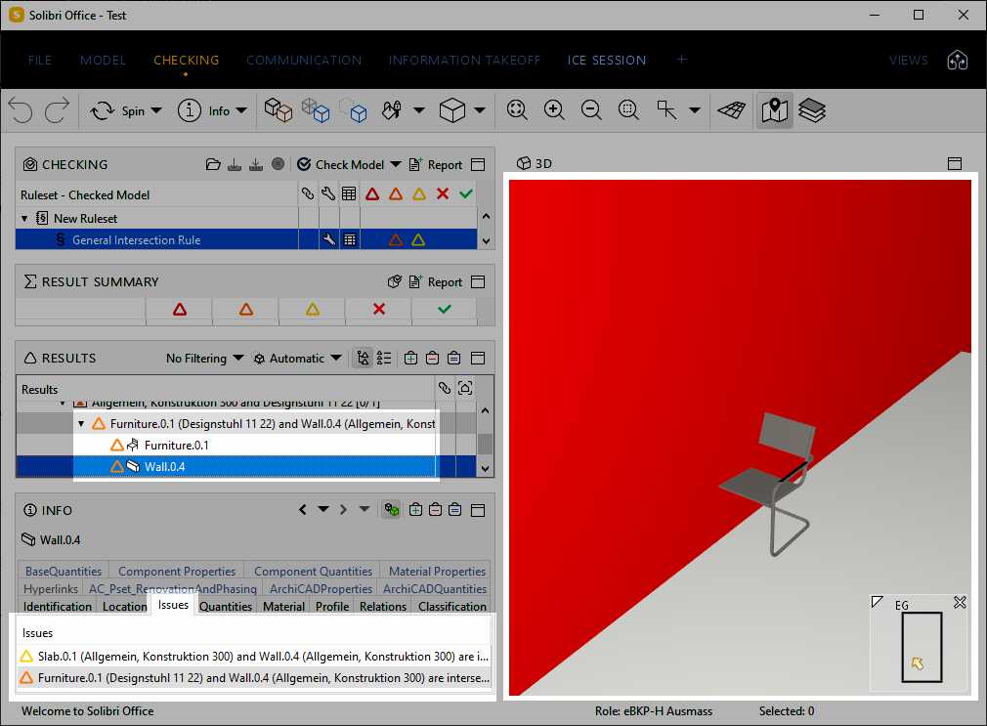Click the floor grid icon
Screen dimensions: 987x726
(731, 110)
